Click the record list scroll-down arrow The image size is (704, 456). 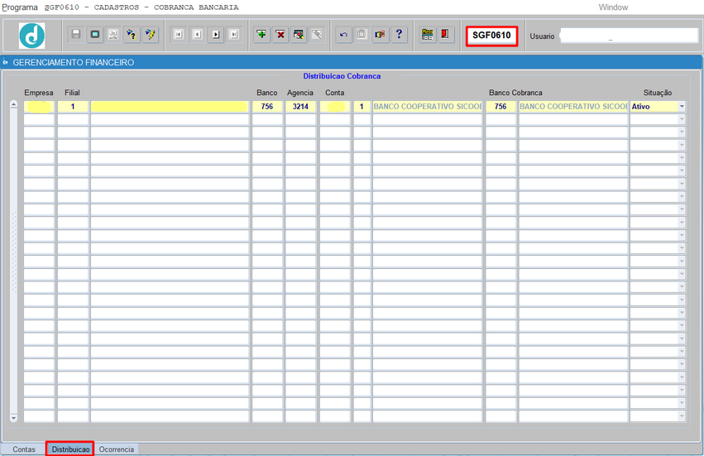coord(13,418)
